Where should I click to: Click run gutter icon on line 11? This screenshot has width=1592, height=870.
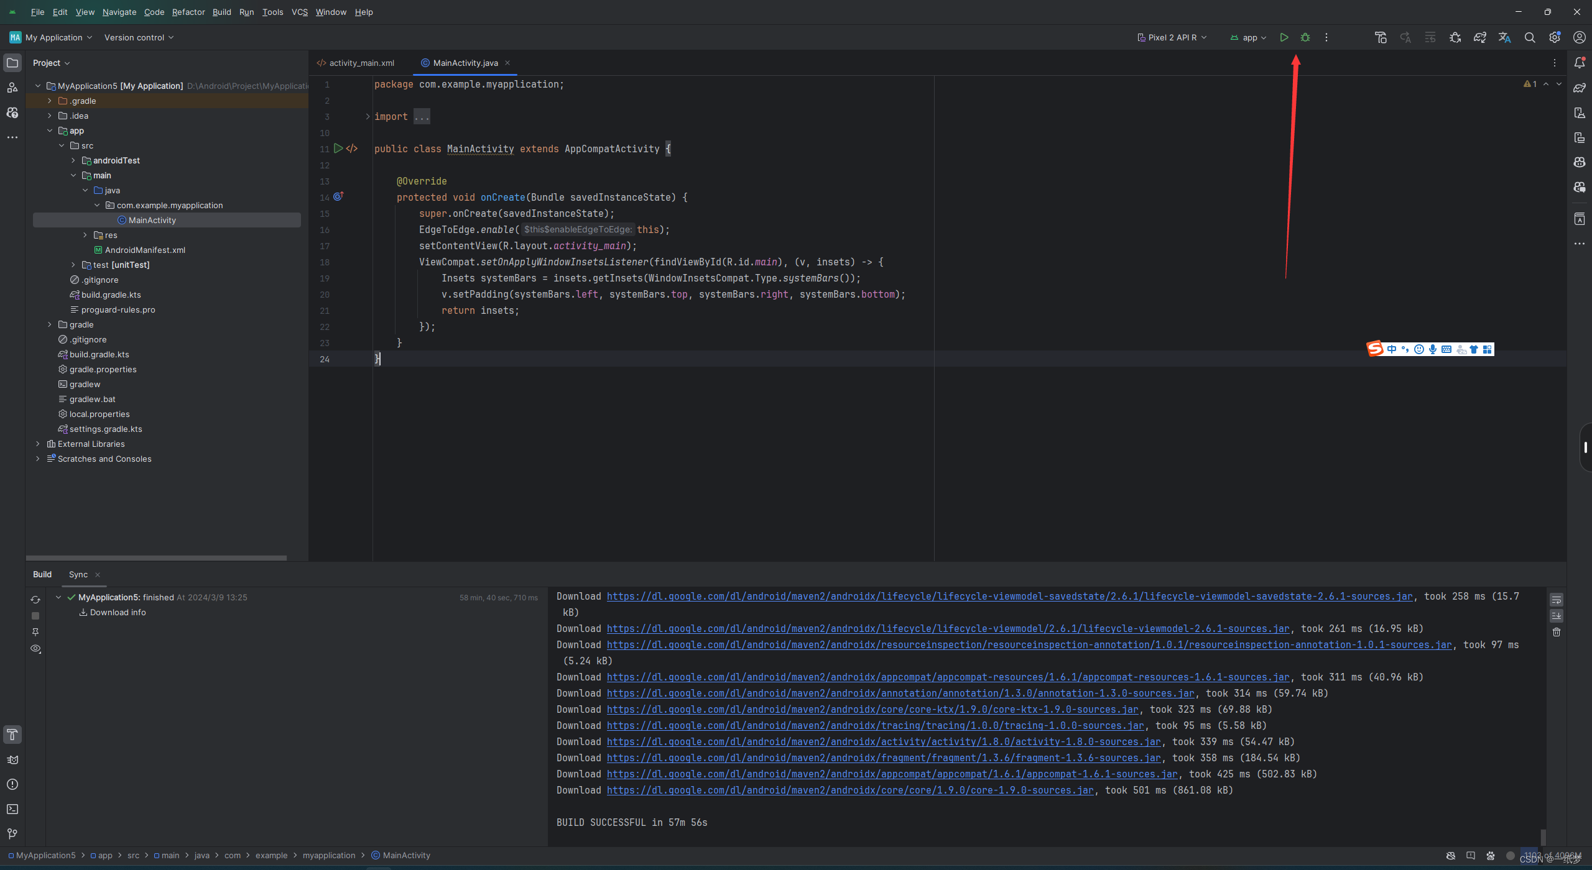pos(338,149)
